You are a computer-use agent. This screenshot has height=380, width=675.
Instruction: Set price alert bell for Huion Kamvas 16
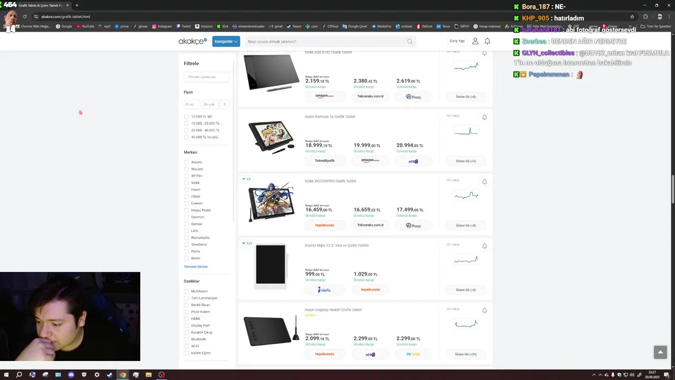[x=484, y=117]
